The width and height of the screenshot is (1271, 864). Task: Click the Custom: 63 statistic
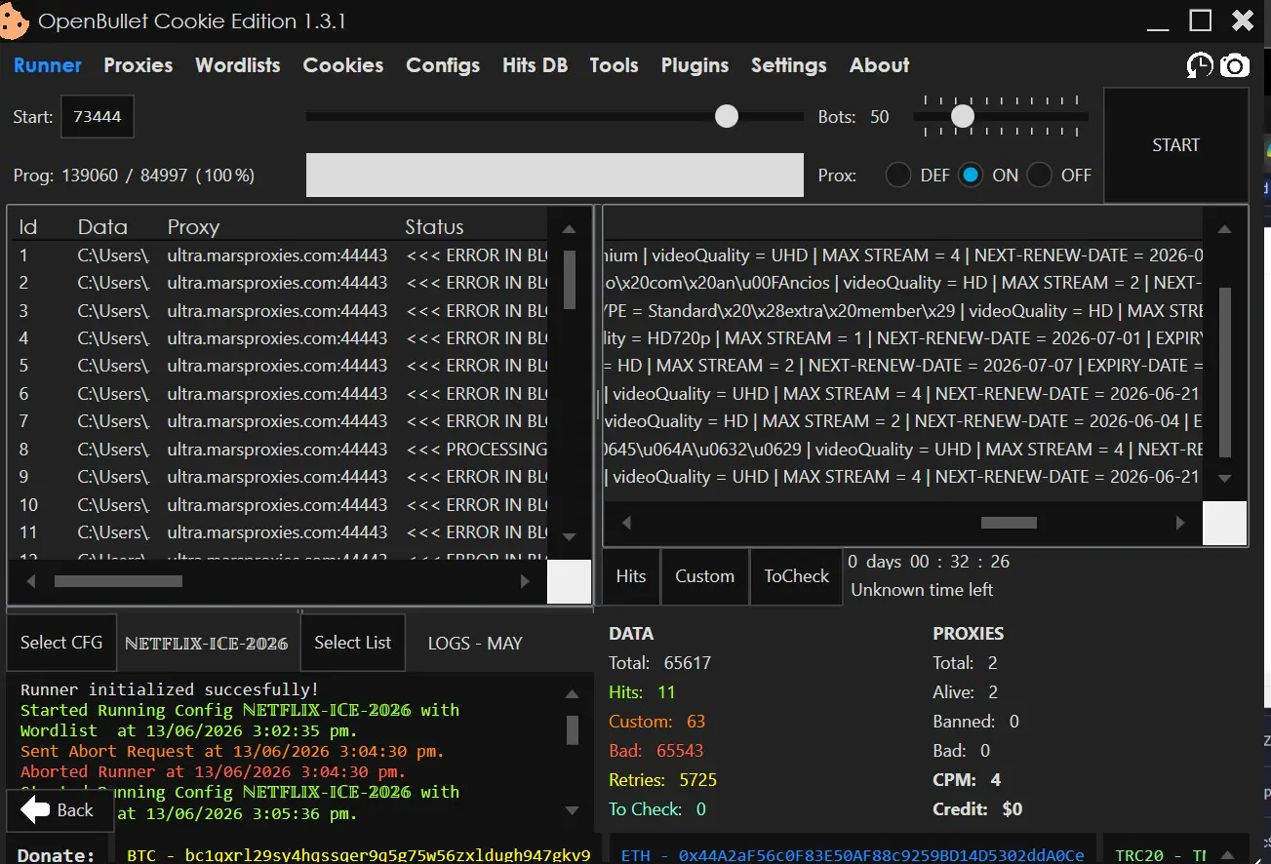657,722
